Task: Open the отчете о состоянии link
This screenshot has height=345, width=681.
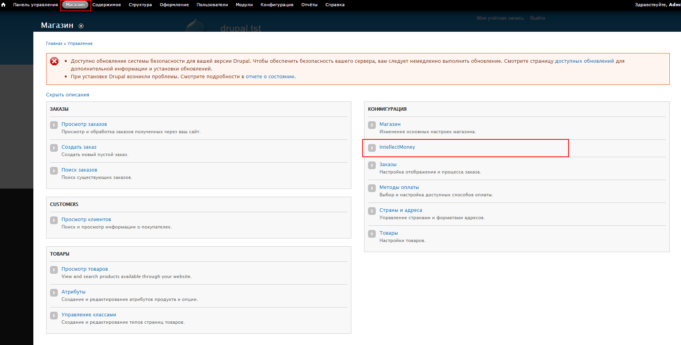Action: pos(270,77)
